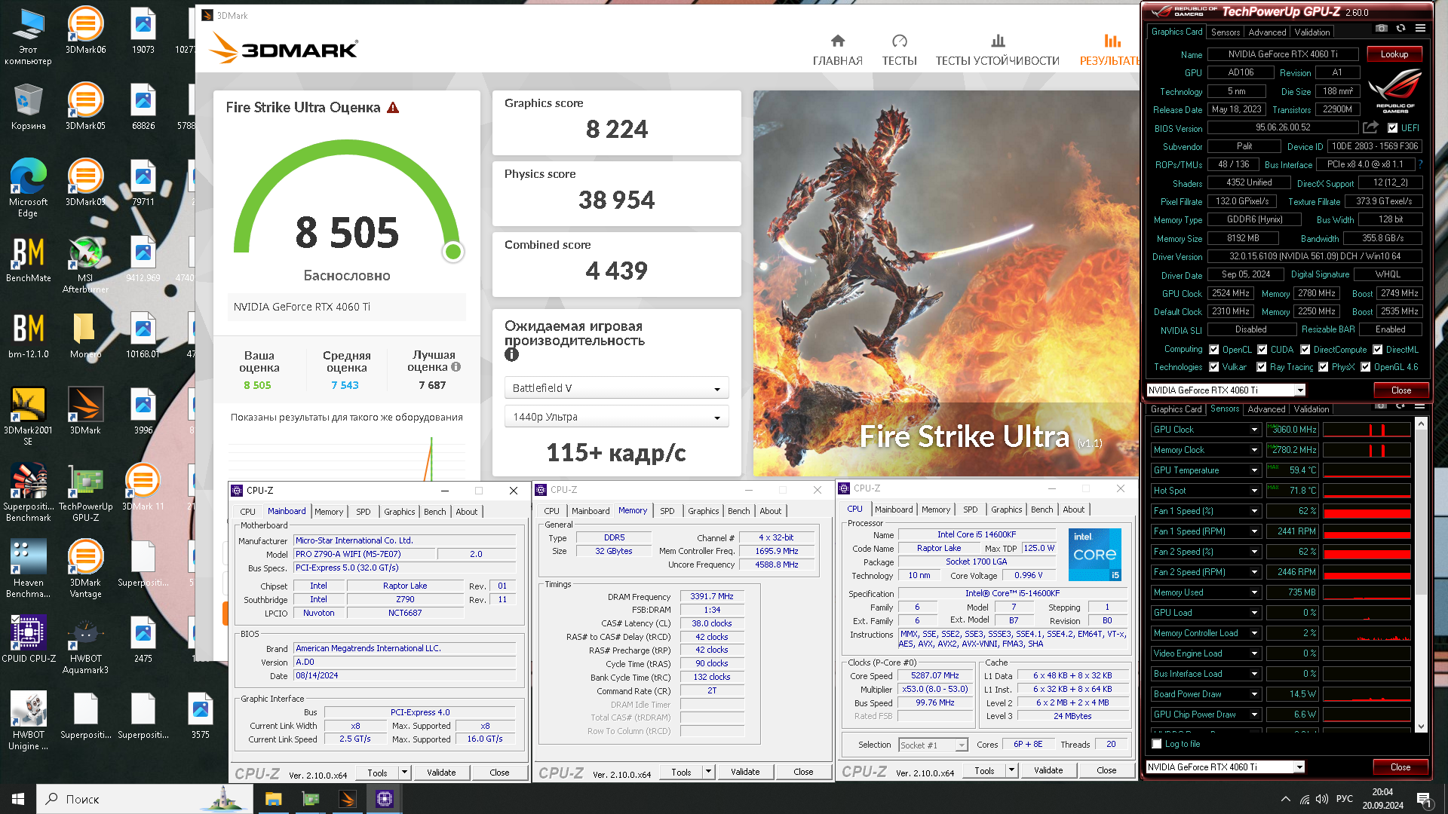Click the Bus Interface question mark icon
The width and height of the screenshot is (1448, 814).
pyautogui.click(x=1420, y=164)
